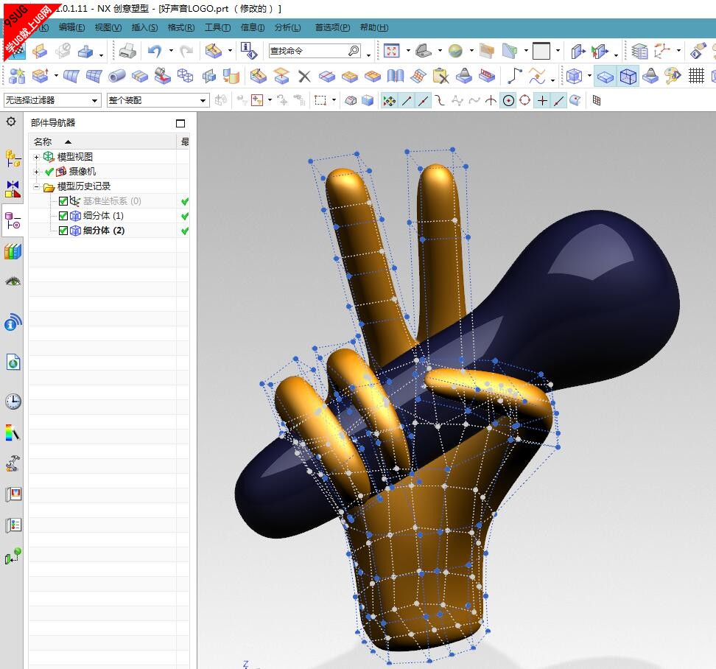Click the greyed redo arrow
Screen dimensions: 716x669
(186, 51)
